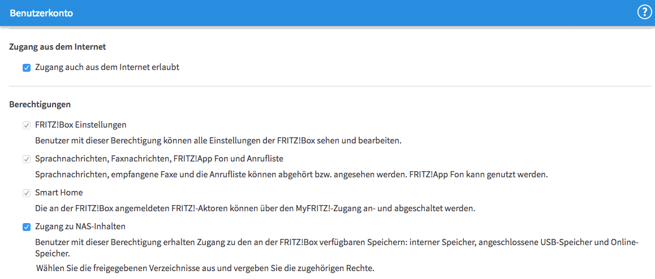Image resolution: width=655 pixels, height=279 pixels.
Task: Click the description about angeschlossene USB-Speicher
Action: (x=337, y=247)
